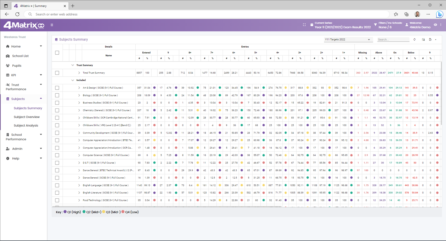Open Subject Overview in the sidebar
446x241 pixels.
tap(27, 117)
